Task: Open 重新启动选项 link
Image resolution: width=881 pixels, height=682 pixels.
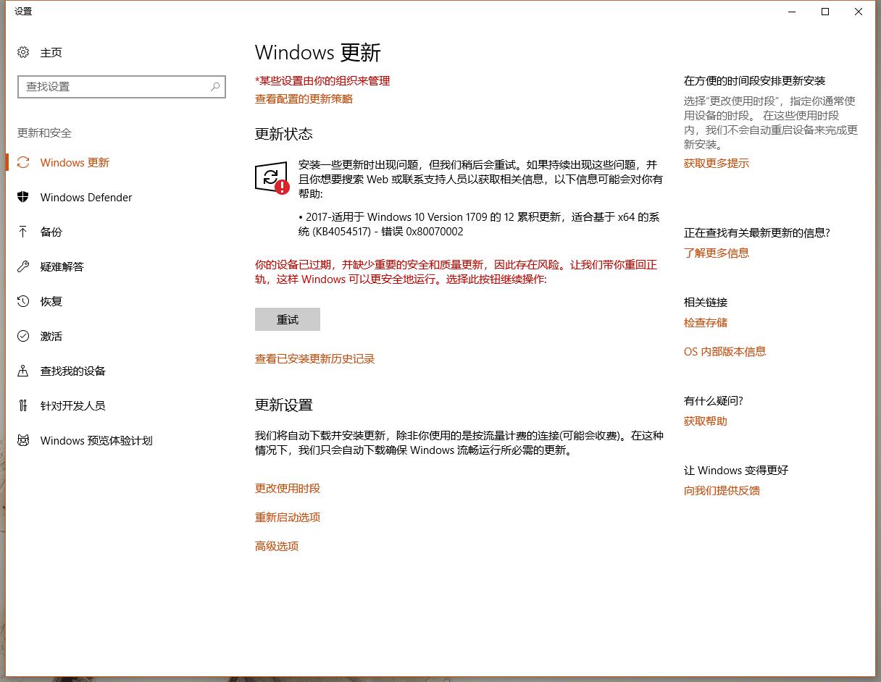Action: (288, 518)
